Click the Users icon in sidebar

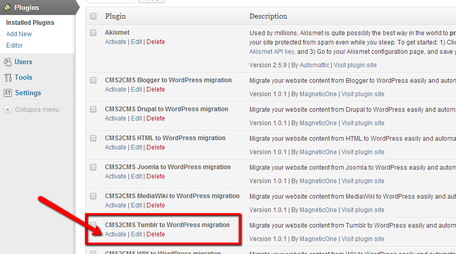pyautogui.click(x=8, y=62)
